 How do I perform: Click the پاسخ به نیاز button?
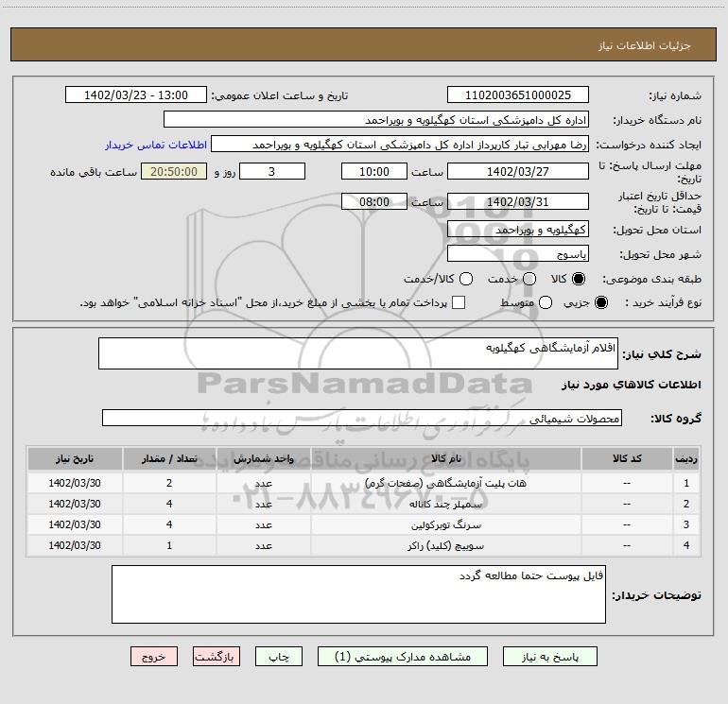550,657
